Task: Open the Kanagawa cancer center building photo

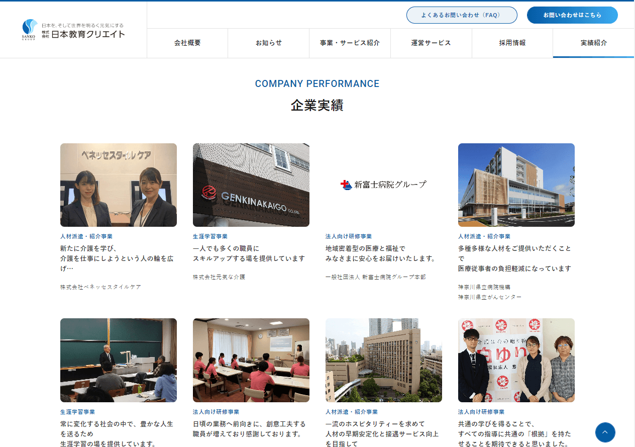Action: [516, 185]
